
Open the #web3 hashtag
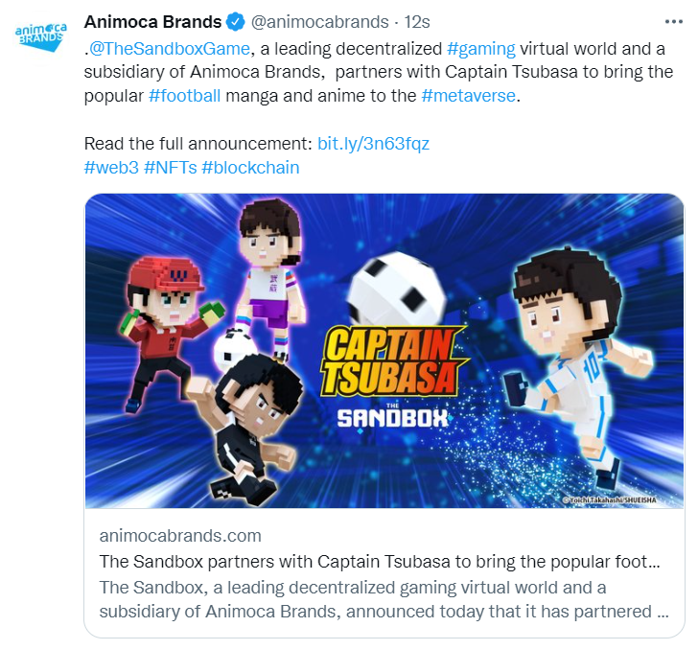tap(111, 168)
